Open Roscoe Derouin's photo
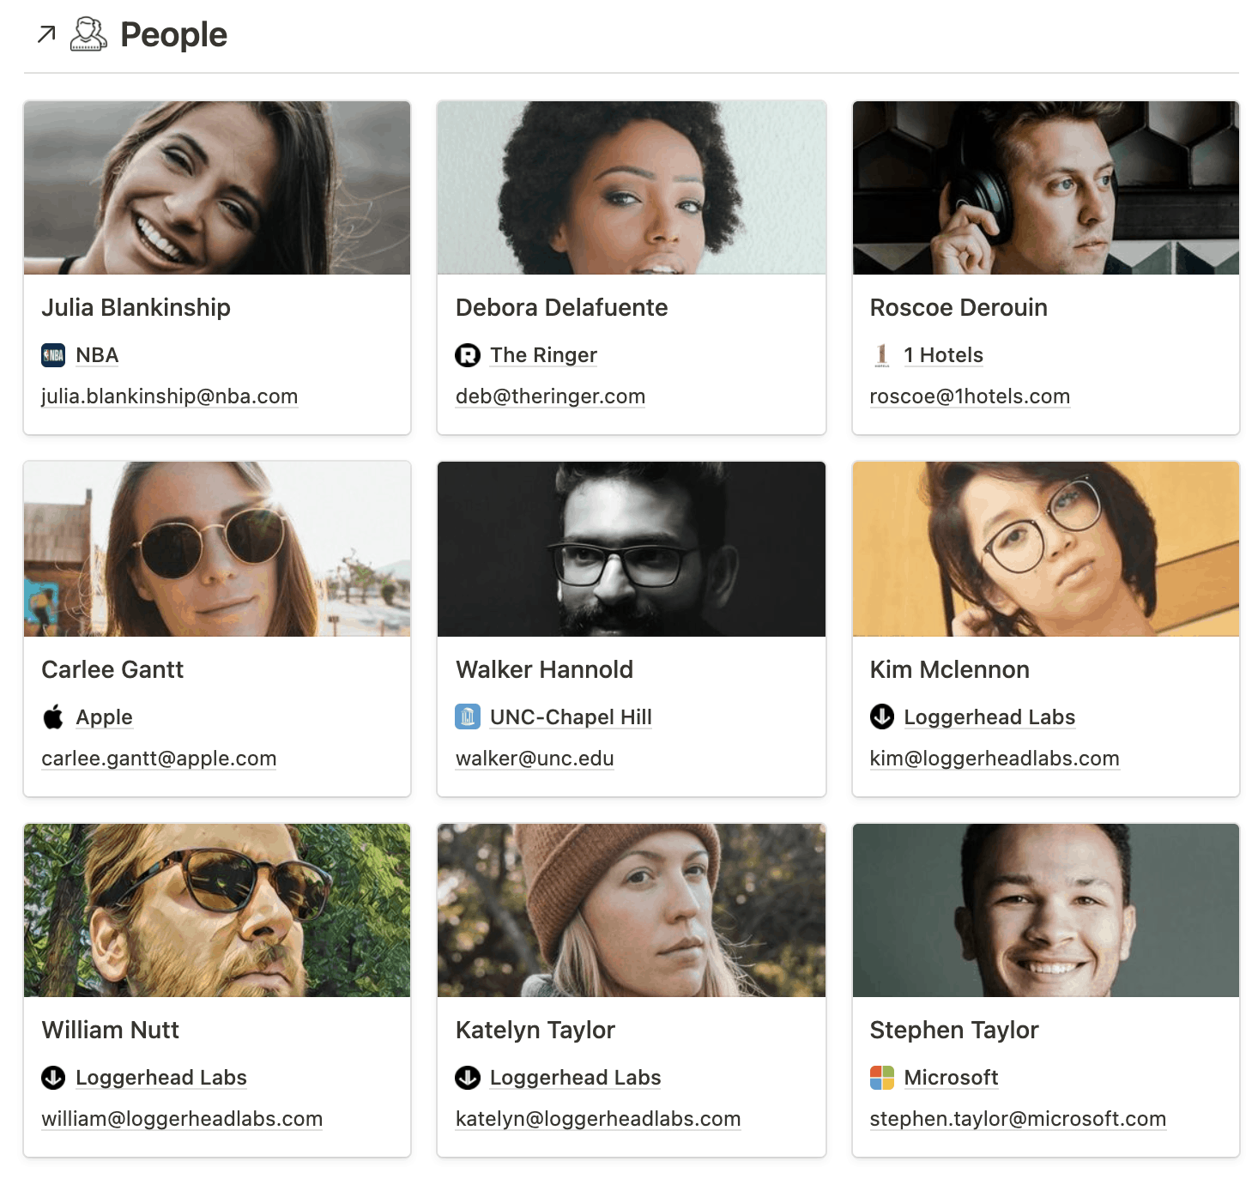The height and width of the screenshot is (1179, 1258). (x=1045, y=188)
